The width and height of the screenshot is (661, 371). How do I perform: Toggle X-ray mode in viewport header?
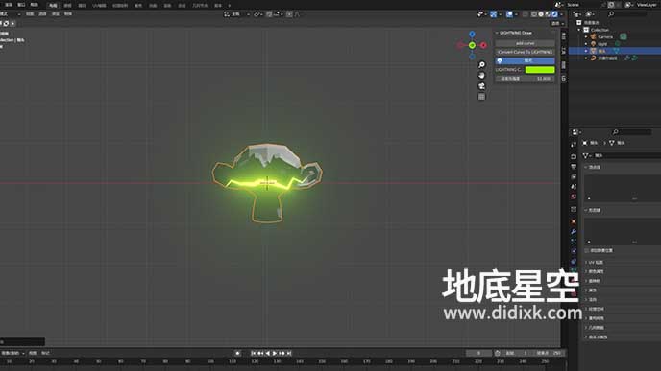click(x=525, y=14)
